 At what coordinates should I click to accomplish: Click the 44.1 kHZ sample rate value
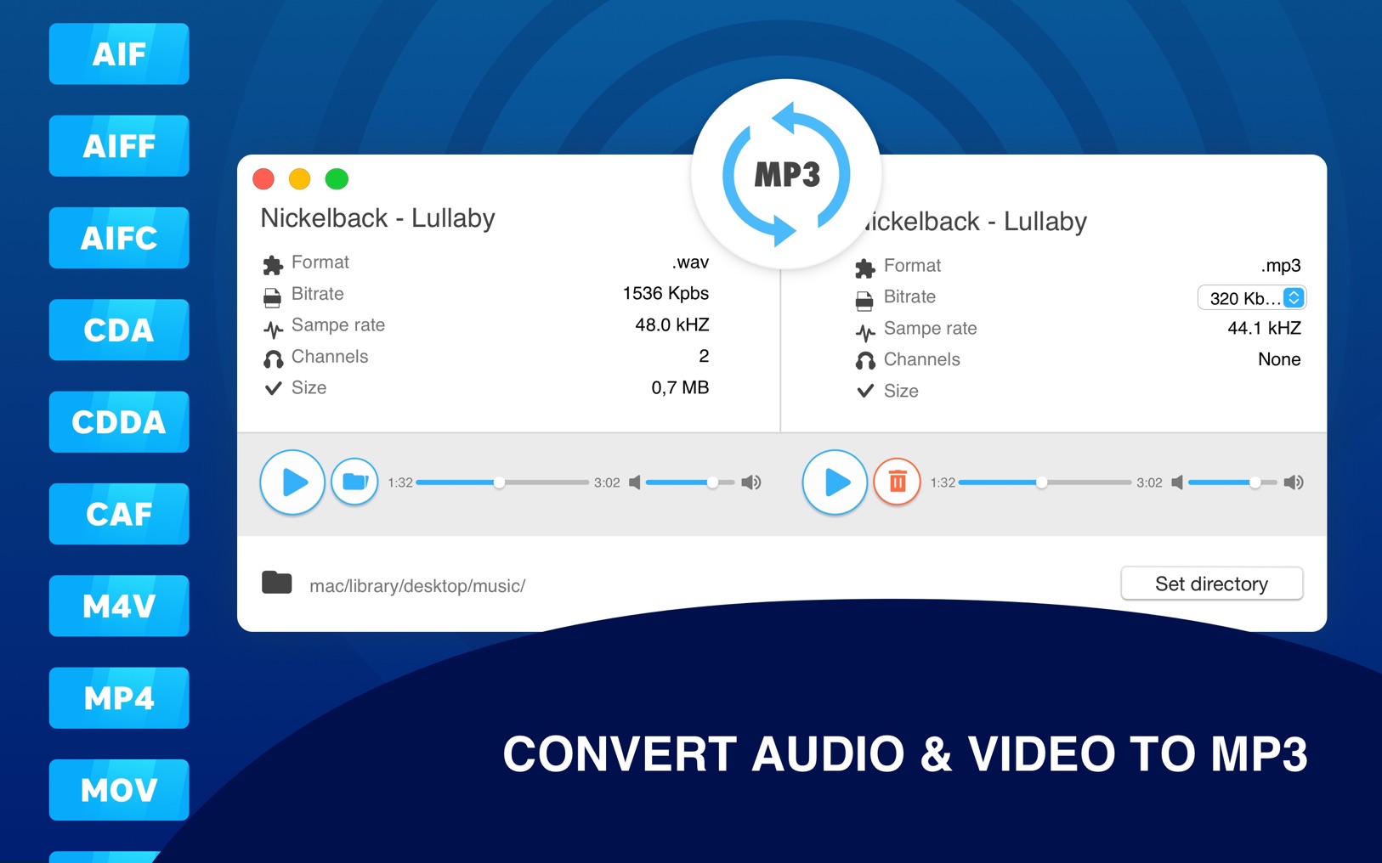[1265, 329]
